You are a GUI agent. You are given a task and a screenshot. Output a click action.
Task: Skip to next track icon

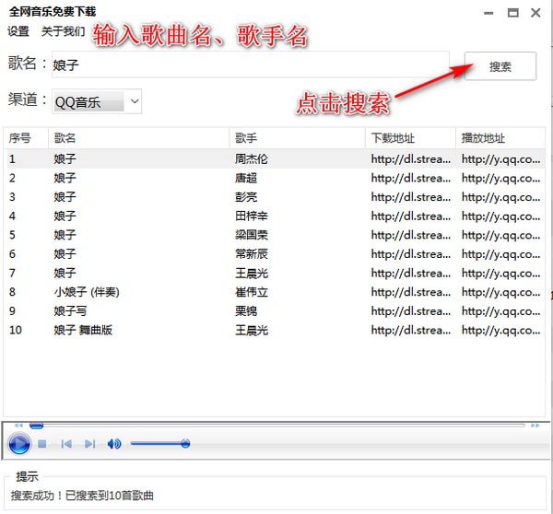point(89,444)
